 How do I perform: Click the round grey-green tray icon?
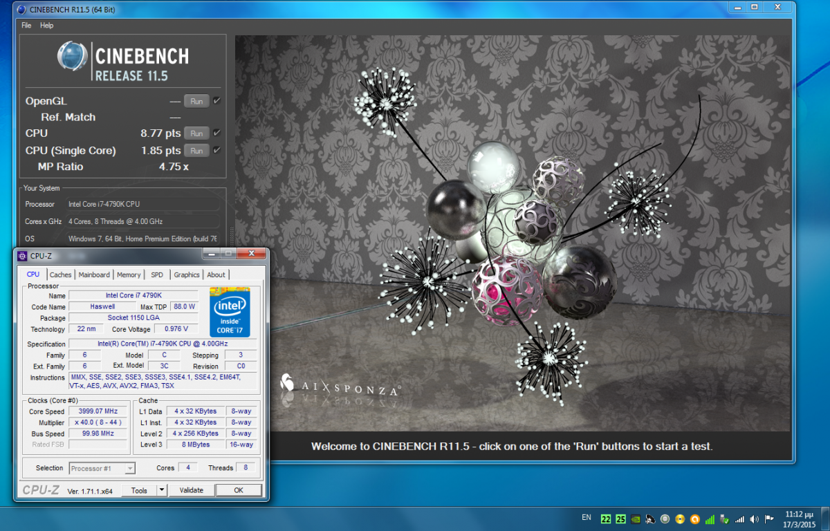click(665, 519)
